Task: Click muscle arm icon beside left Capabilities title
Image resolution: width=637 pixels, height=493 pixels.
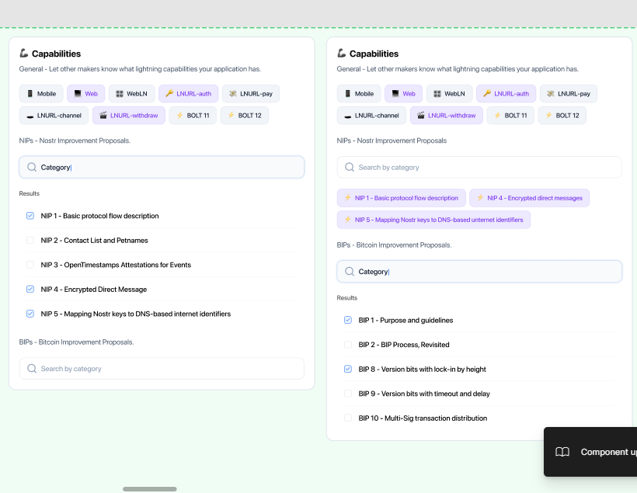Action: click(x=24, y=54)
